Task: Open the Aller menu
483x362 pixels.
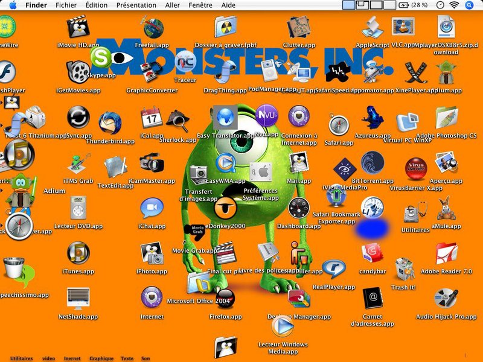Action: pyautogui.click(x=173, y=5)
